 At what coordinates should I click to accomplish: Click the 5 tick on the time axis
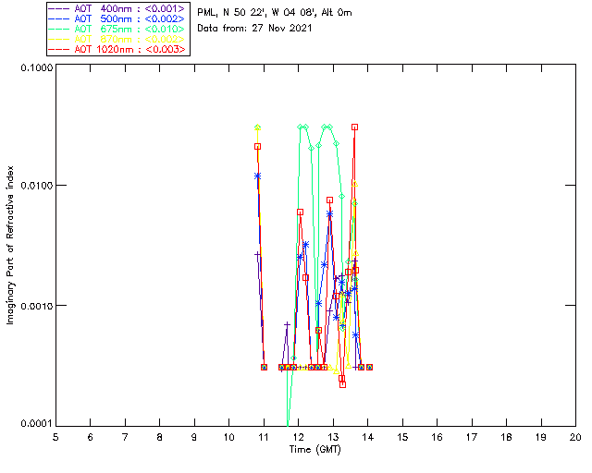click(x=55, y=437)
